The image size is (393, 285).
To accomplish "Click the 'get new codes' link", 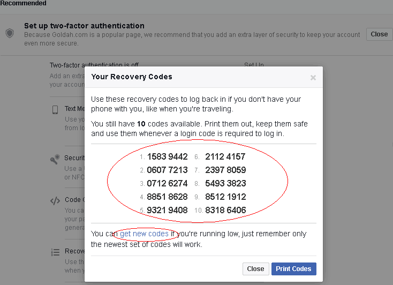I will pyautogui.click(x=145, y=234).
